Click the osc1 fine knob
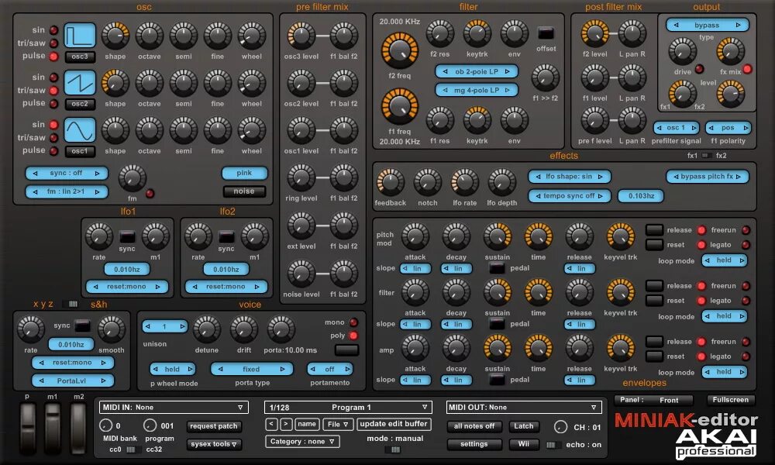775x465 pixels. pyautogui.click(x=218, y=130)
